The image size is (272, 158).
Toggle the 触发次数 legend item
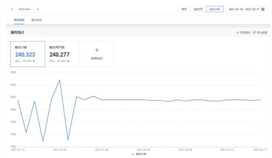pos(139,154)
